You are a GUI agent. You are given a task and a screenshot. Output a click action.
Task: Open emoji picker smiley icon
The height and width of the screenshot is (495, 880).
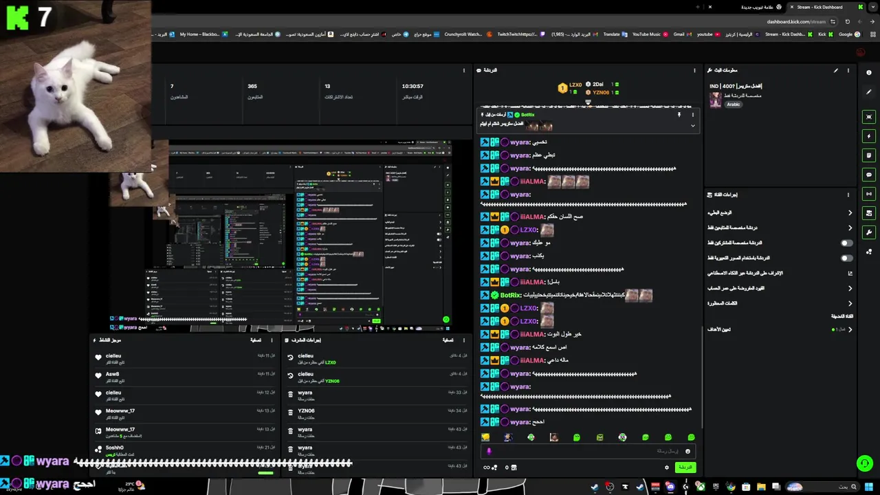(x=687, y=451)
